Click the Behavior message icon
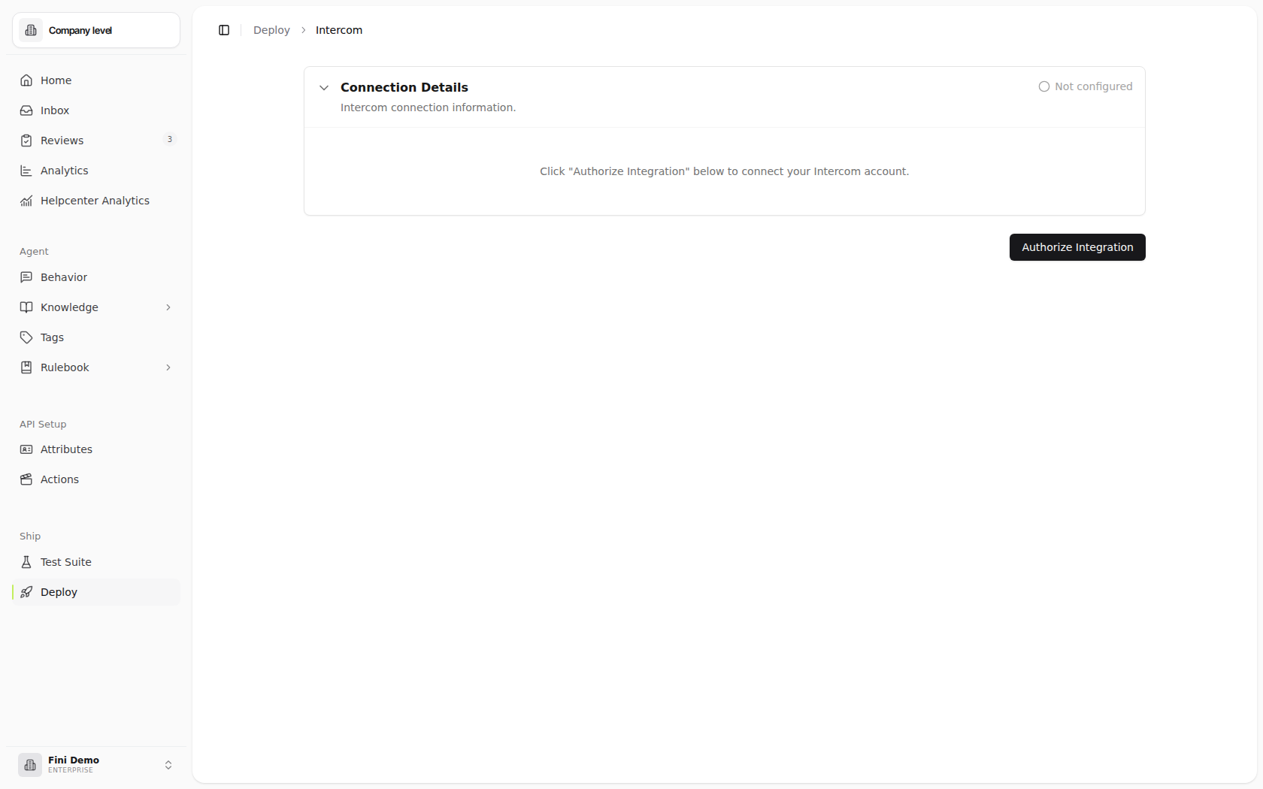 (26, 277)
